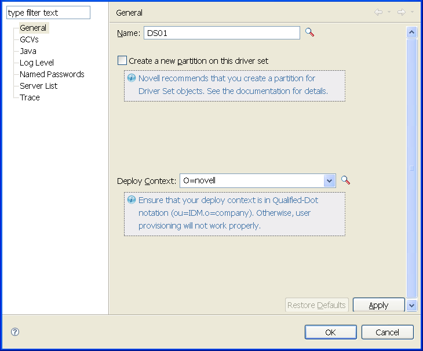Dismiss the dialog with Cancel

[388, 332]
